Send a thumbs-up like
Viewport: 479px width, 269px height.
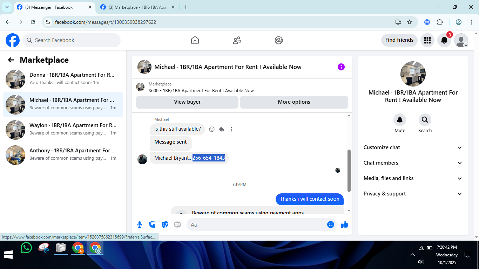click(x=345, y=225)
